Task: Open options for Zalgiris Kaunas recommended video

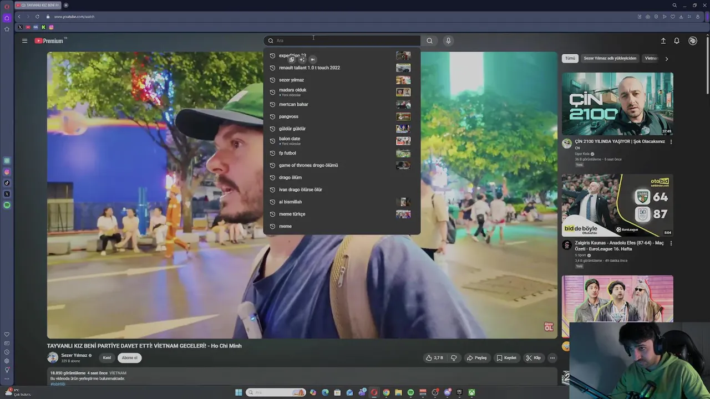Action: pyautogui.click(x=671, y=243)
